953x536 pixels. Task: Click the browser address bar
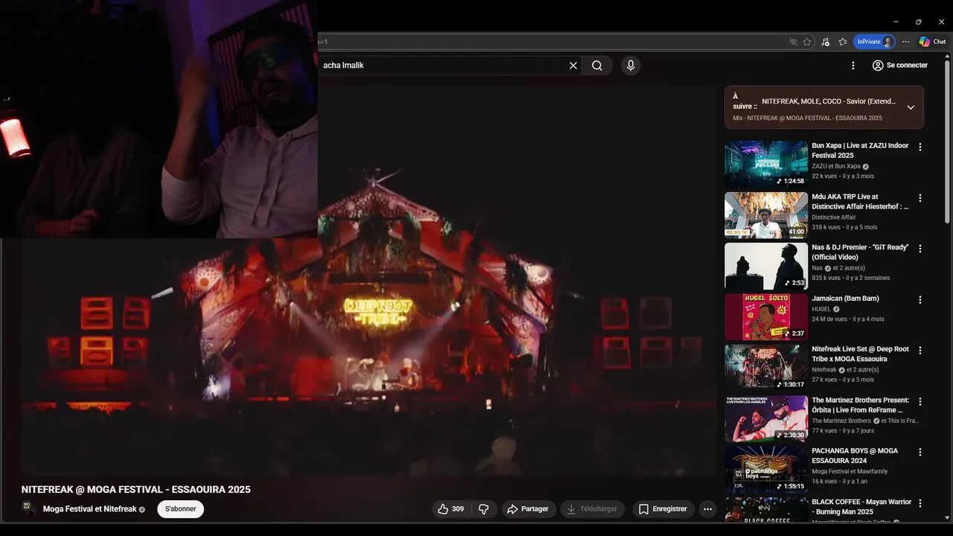551,42
